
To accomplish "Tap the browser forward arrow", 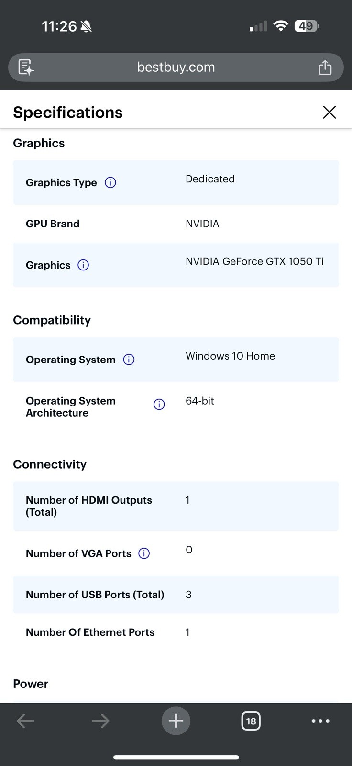I will tap(100, 721).
